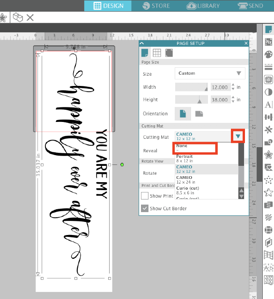
Task: Click the X icon in top toolbar
Action: pos(30,18)
